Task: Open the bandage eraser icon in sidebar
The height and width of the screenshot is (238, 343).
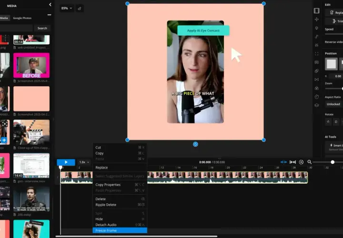Action: [x=316, y=71]
